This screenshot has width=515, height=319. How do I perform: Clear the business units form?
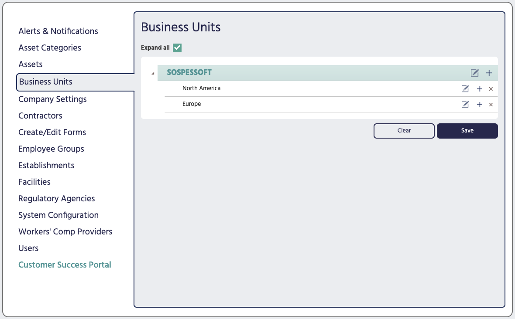pyautogui.click(x=404, y=130)
